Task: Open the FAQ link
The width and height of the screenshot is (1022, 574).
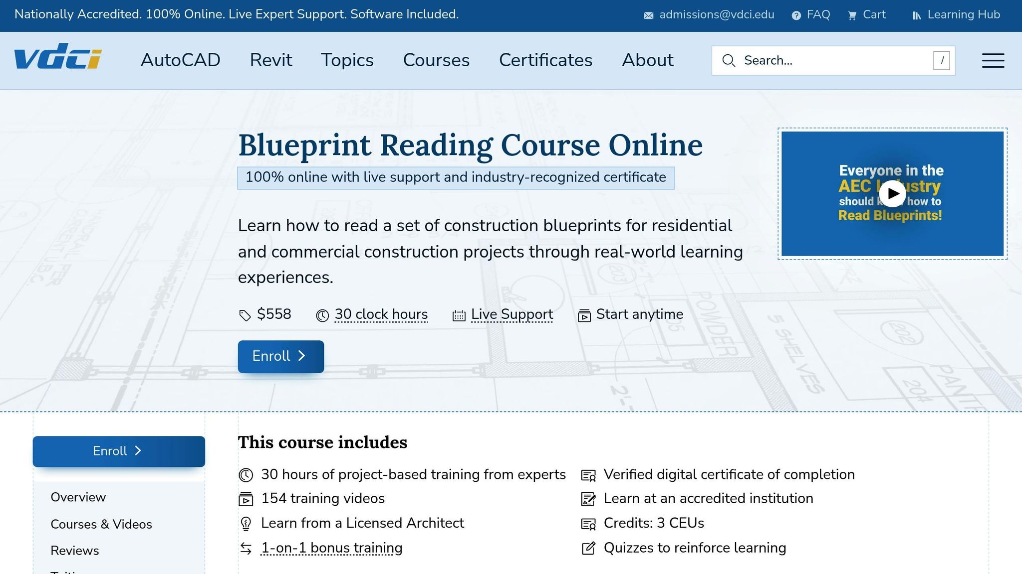Action: point(818,15)
